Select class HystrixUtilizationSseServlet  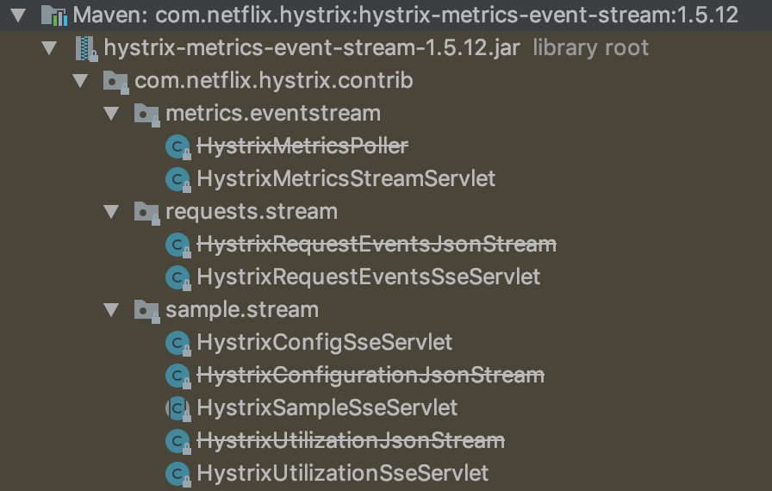click(343, 473)
